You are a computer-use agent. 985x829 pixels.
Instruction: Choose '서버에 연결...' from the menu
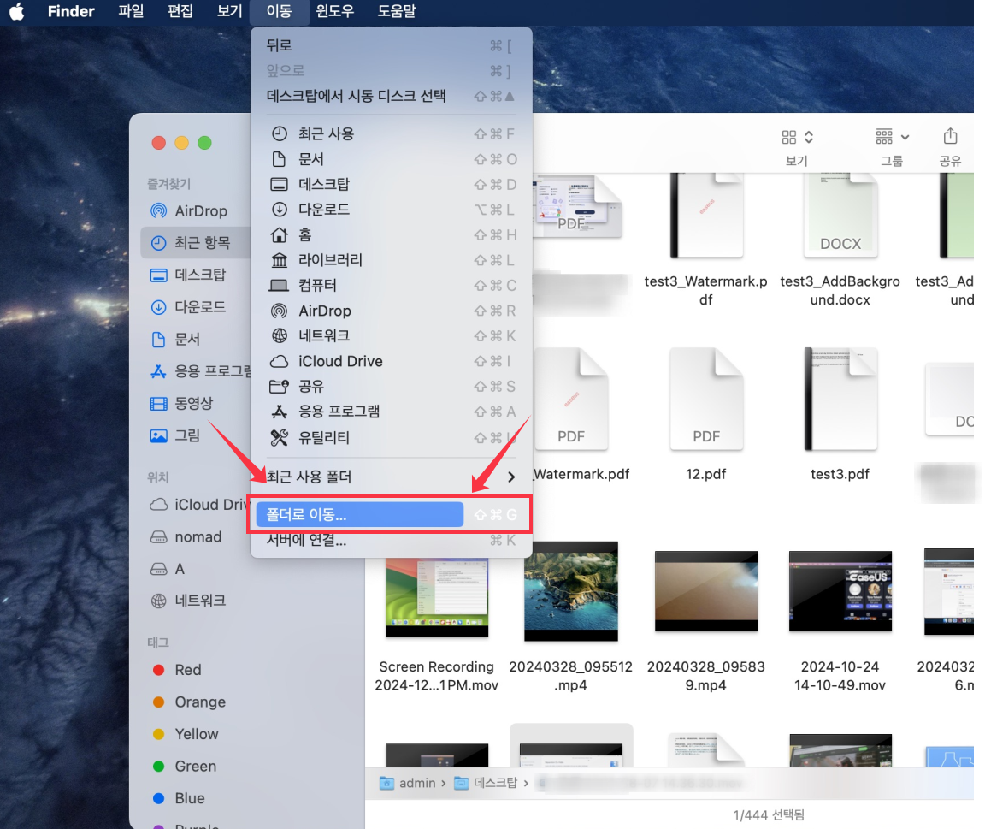(306, 541)
